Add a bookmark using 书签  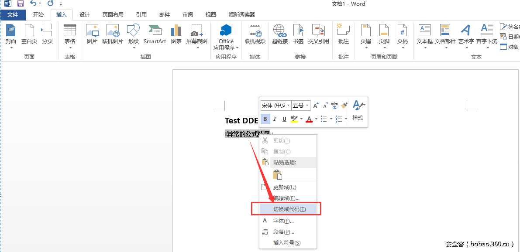click(298, 35)
